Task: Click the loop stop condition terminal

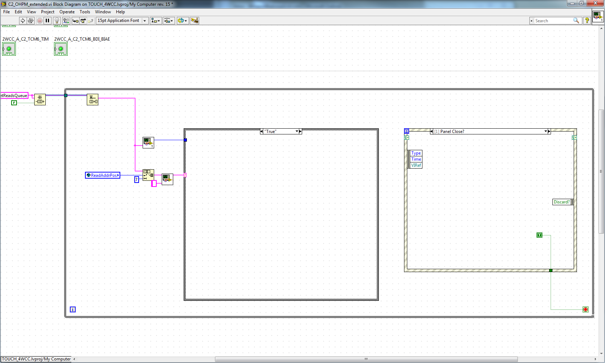Action: 586,309
